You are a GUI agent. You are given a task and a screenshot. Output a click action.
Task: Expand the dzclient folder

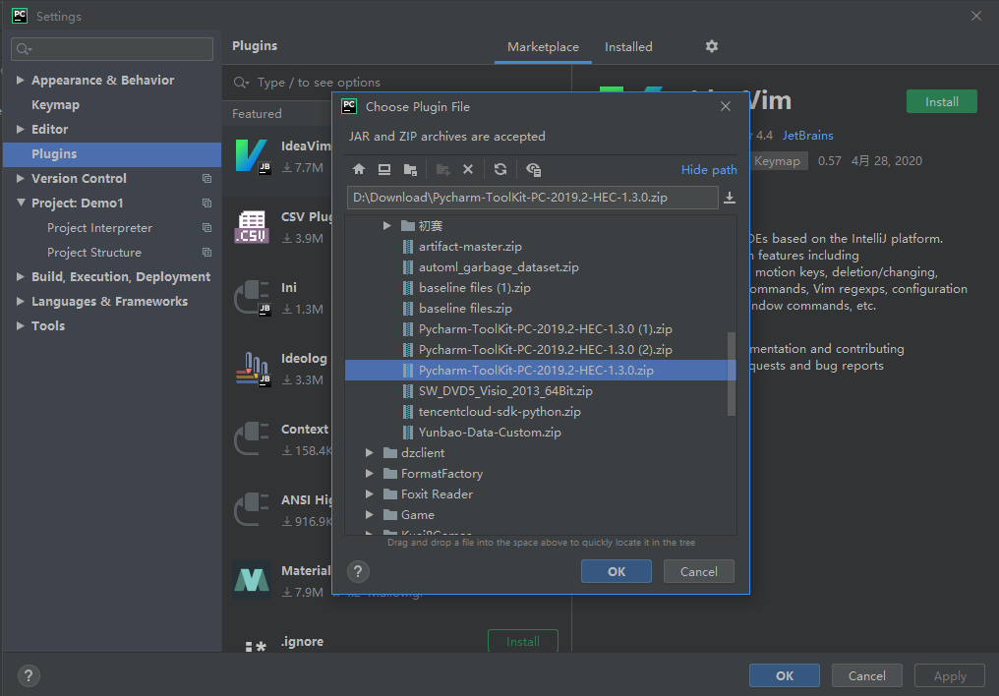[370, 453]
